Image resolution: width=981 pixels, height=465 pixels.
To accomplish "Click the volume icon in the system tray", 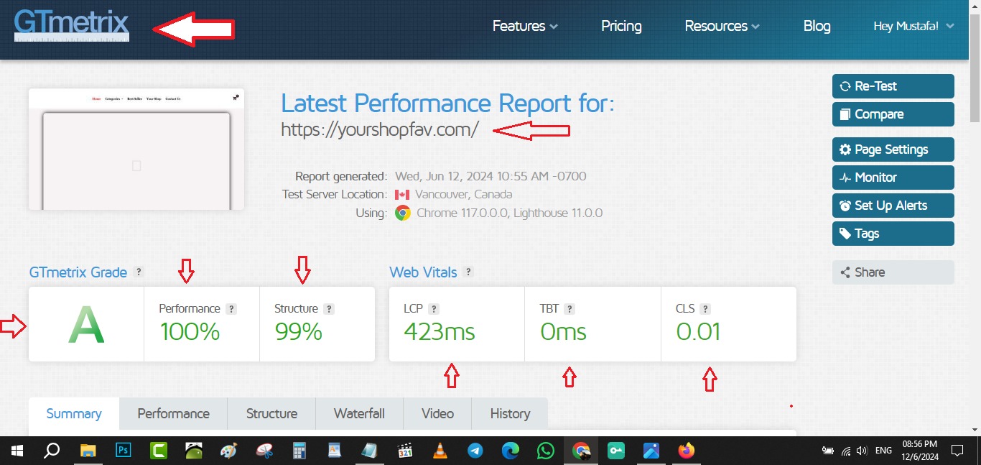I will (863, 451).
